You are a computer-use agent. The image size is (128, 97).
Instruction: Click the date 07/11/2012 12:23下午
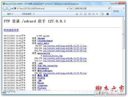tap(15, 36)
